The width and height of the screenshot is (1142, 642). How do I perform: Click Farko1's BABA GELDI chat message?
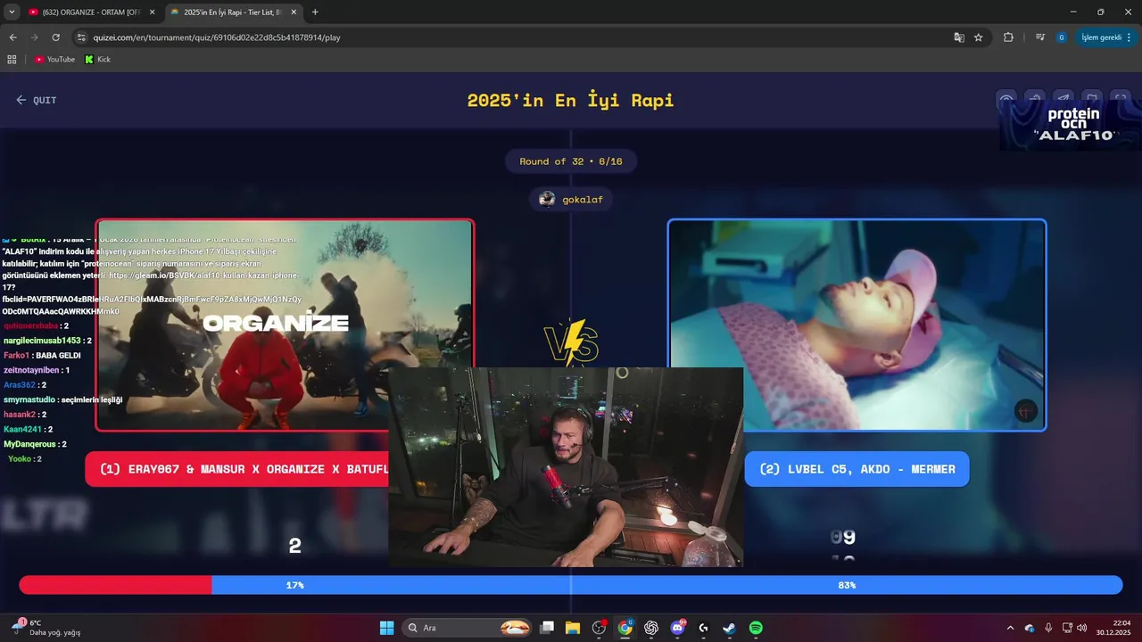(x=42, y=355)
